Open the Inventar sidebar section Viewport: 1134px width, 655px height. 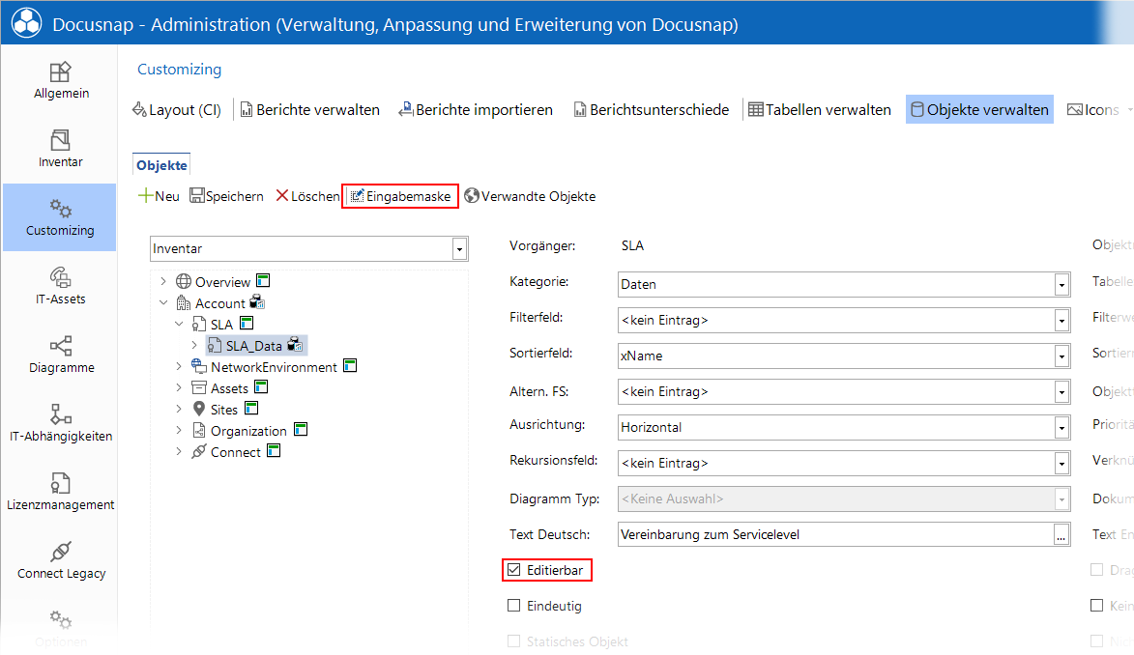[x=61, y=149]
